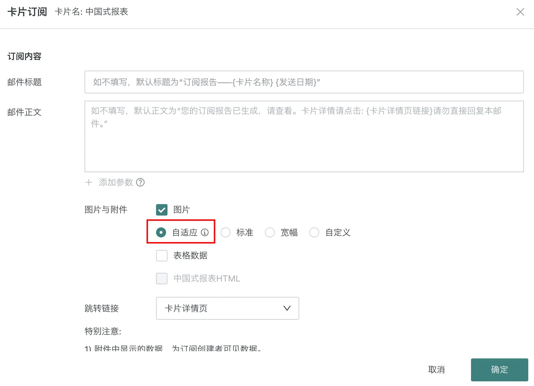The height and width of the screenshot is (386, 534).
Task: Click the 卡片名: 中国式报表 text in header
Action: [91, 12]
